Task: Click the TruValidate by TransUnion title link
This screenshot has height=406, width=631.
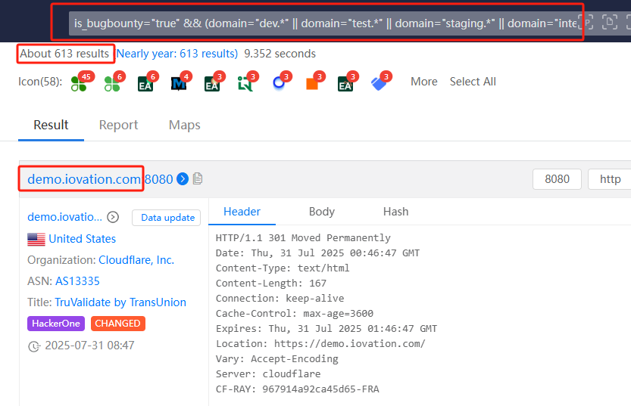Action: (x=120, y=302)
